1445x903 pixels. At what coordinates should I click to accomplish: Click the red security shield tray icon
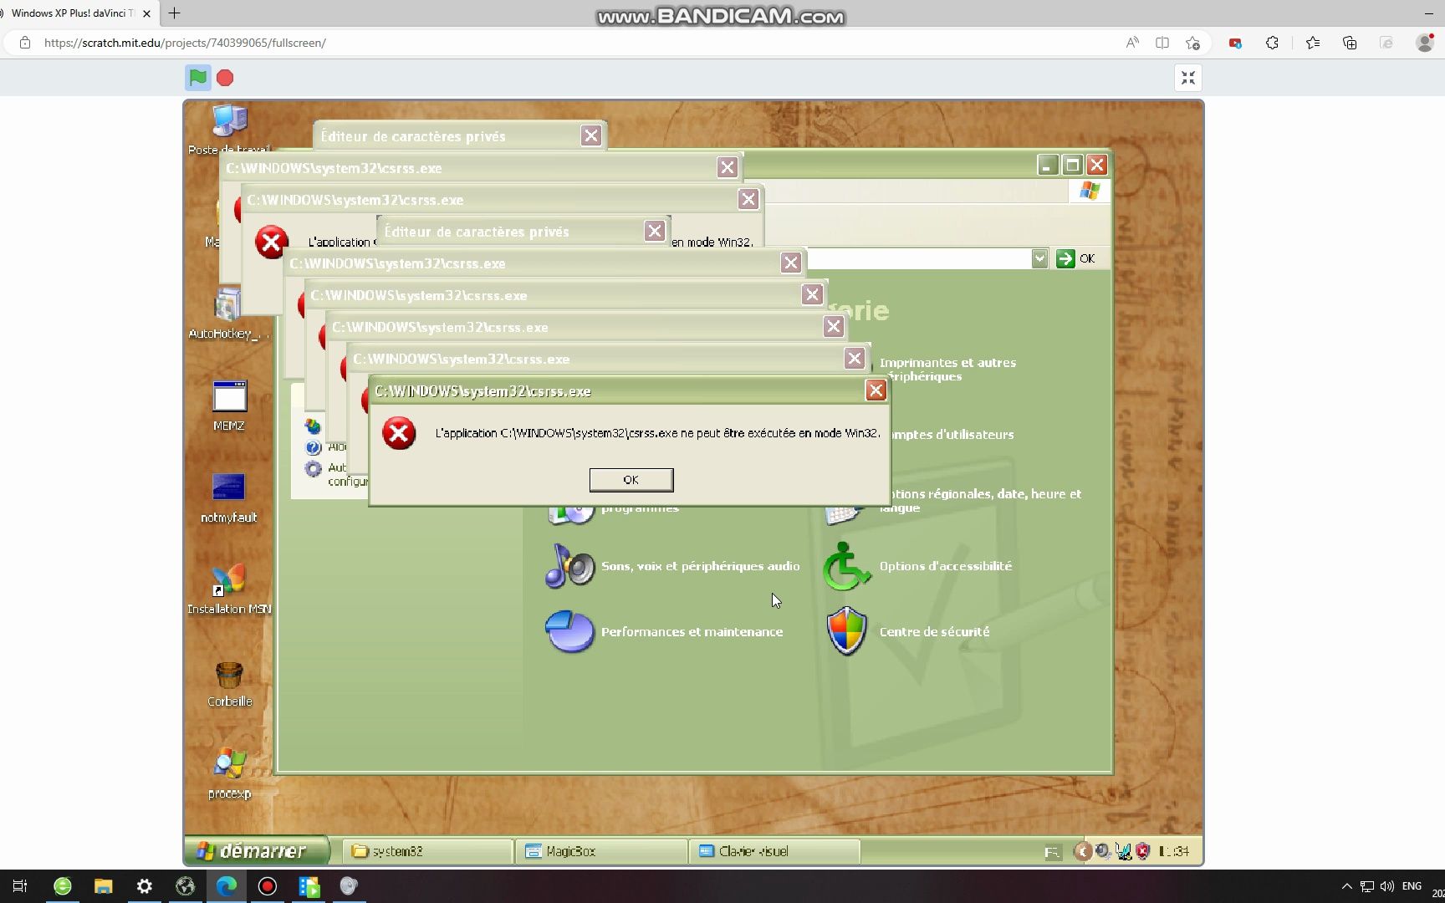(1143, 851)
